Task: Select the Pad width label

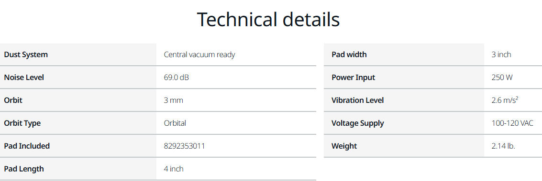Action: (349, 54)
